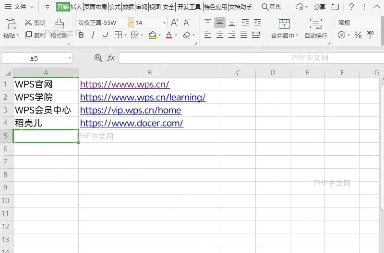Viewport: 384px width, 253px height.
Task: Click the Select All corner triangle
Action: (8, 73)
